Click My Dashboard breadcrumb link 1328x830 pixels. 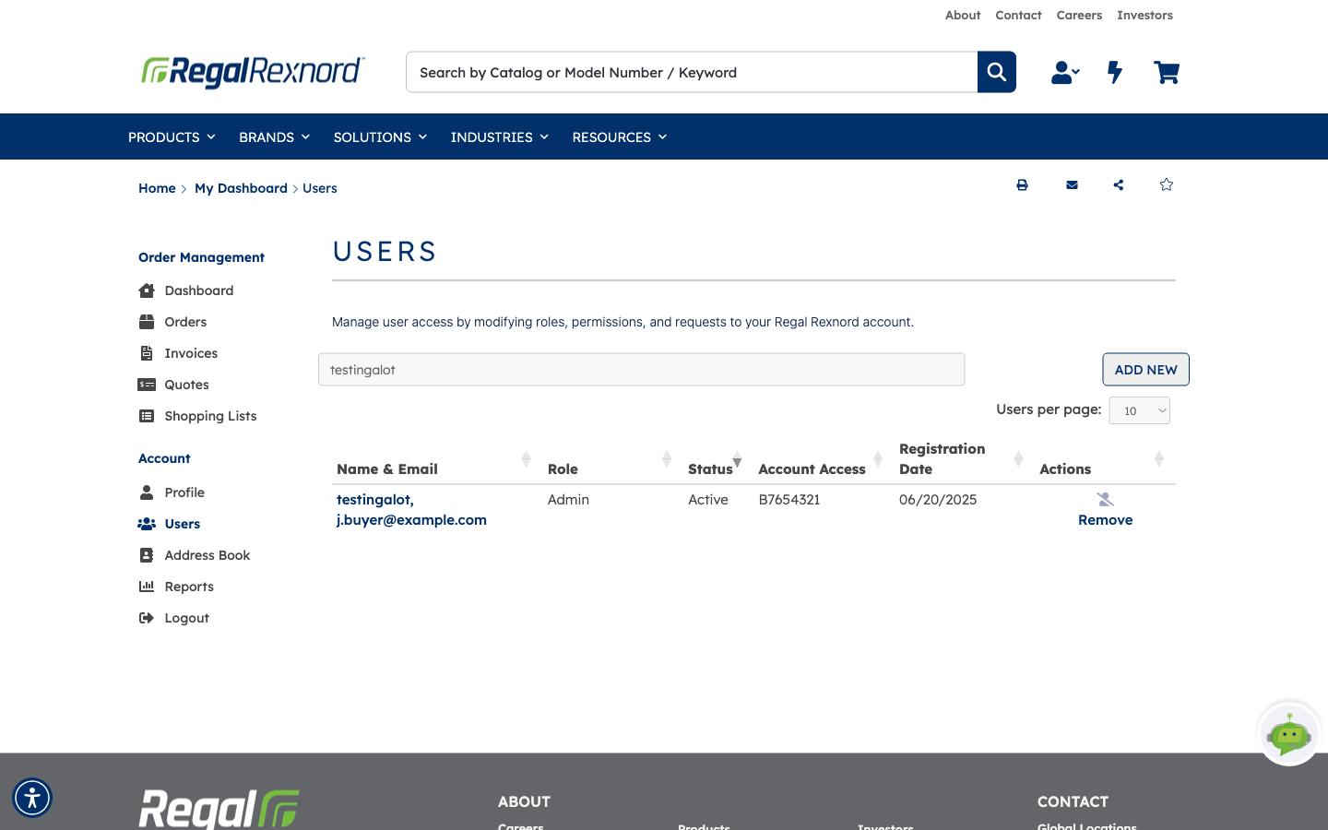[241, 188]
